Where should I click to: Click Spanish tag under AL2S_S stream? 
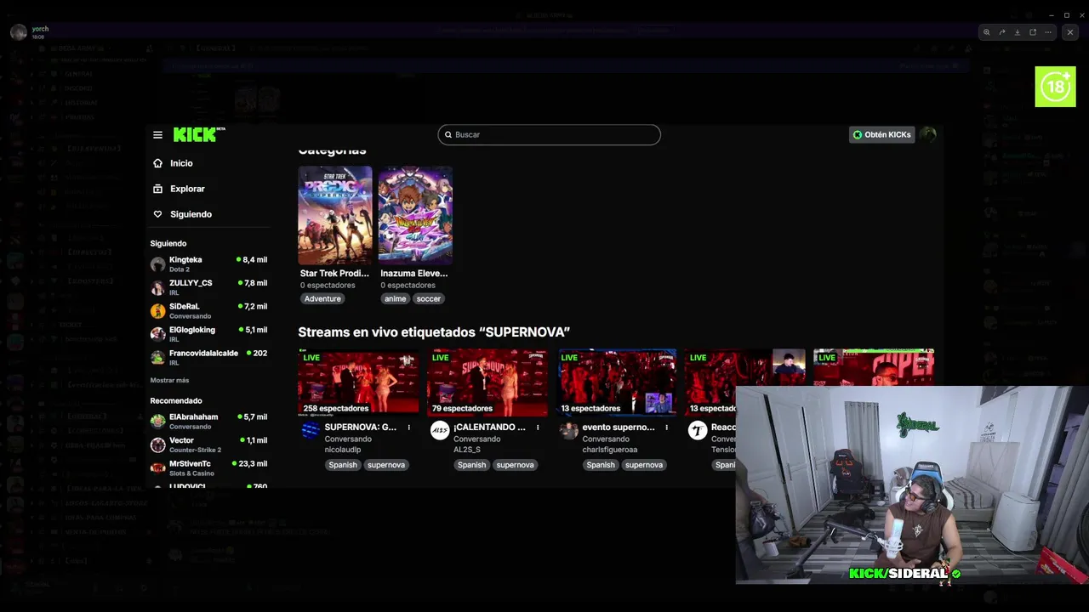471,465
